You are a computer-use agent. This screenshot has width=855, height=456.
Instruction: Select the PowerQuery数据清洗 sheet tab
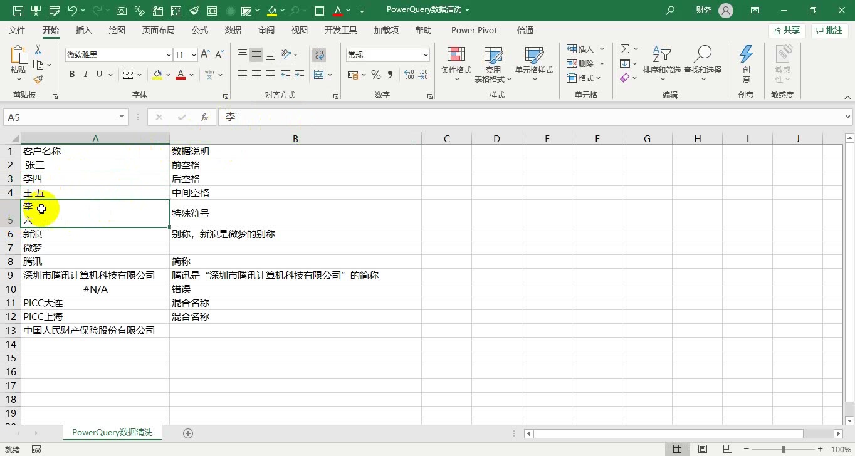pyautogui.click(x=112, y=433)
